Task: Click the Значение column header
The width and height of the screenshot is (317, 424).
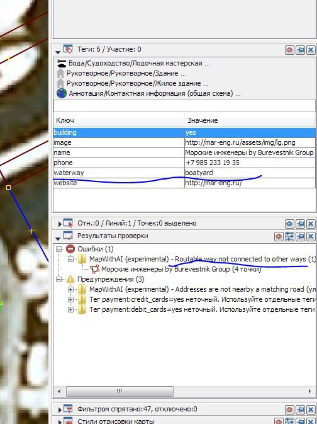Action: [x=250, y=120]
